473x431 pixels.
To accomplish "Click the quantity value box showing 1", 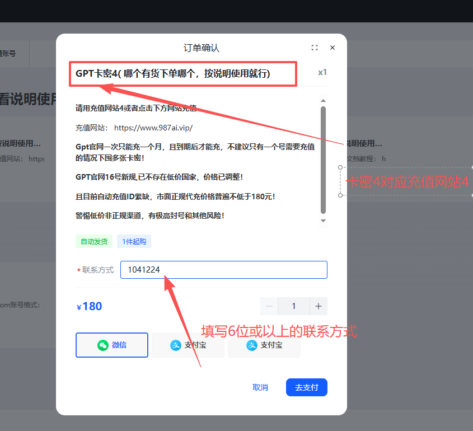I will 293,306.
